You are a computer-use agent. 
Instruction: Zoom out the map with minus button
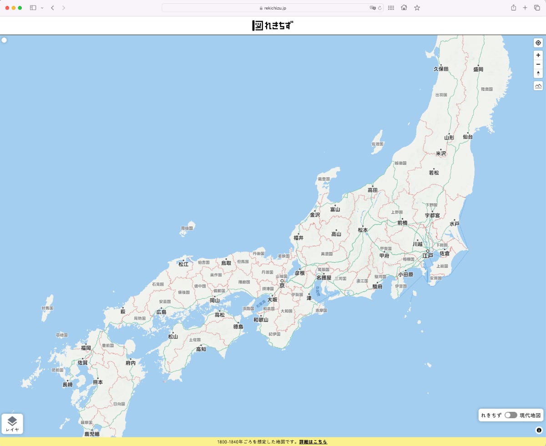click(538, 64)
